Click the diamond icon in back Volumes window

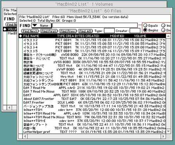tap(5, 29)
